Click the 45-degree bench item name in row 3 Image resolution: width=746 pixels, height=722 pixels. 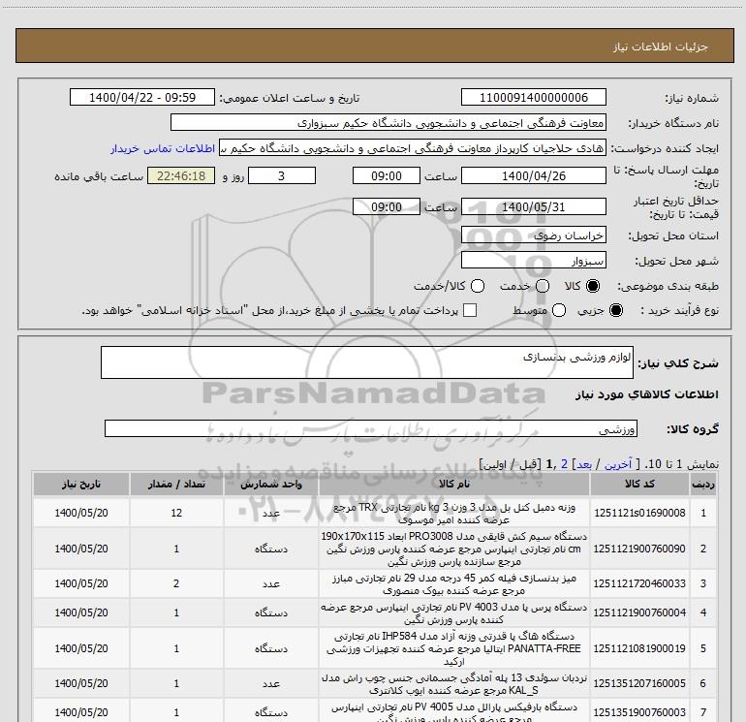[x=453, y=584]
